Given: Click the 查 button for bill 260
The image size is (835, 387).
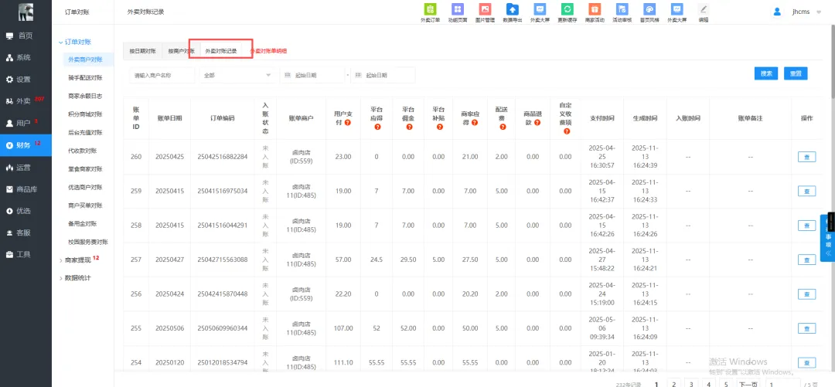Looking at the screenshot, I should [x=806, y=157].
